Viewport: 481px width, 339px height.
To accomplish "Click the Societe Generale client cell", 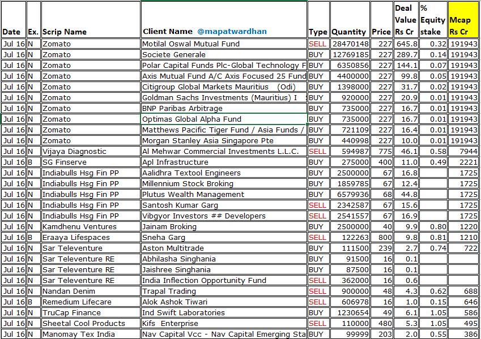I will coord(224,54).
